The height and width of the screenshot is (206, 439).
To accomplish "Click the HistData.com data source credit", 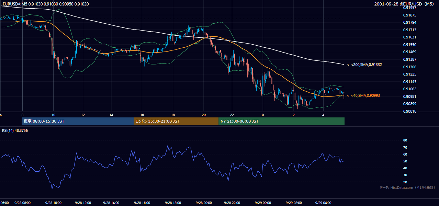I will [407, 187].
